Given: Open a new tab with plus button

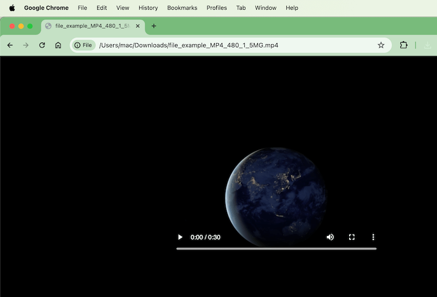Looking at the screenshot, I should coord(153,26).
